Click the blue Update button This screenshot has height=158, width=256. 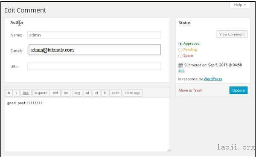click(239, 90)
